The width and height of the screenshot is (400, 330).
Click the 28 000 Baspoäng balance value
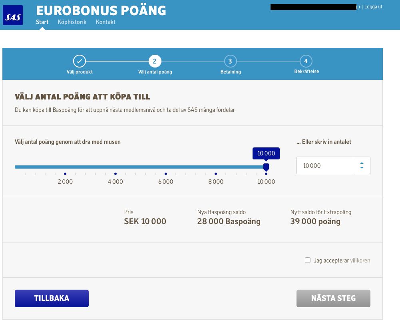229,221
